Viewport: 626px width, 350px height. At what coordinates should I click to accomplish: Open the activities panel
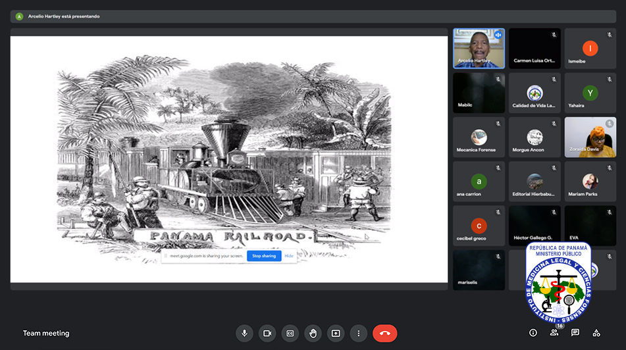[596, 333]
